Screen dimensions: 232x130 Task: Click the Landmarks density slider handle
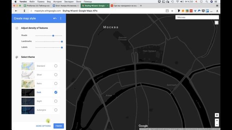(x=62, y=42)
